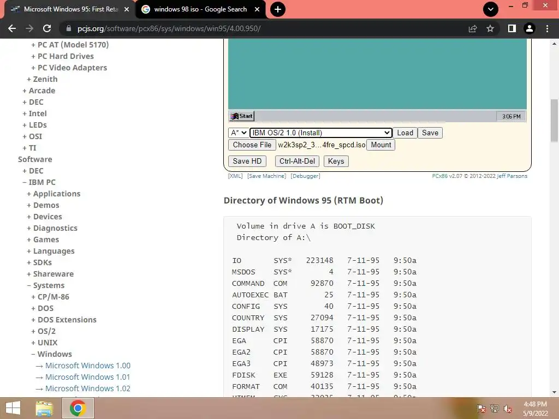Image resolution: width=559 pixels, height=419 pixels.
Task: Close the Microsoft Windows 95 tab
Action: tap(127, 9)
